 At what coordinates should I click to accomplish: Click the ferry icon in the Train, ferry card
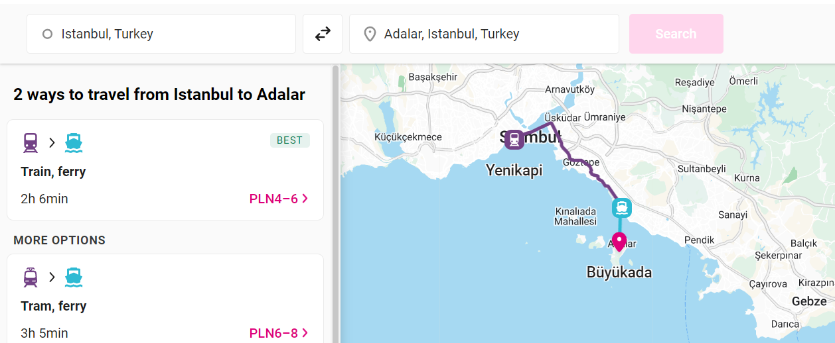pos(73,142)
